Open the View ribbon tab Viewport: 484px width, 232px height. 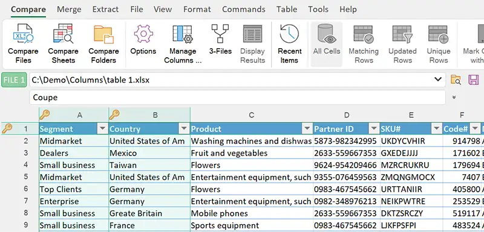click(x=163, y=10)
